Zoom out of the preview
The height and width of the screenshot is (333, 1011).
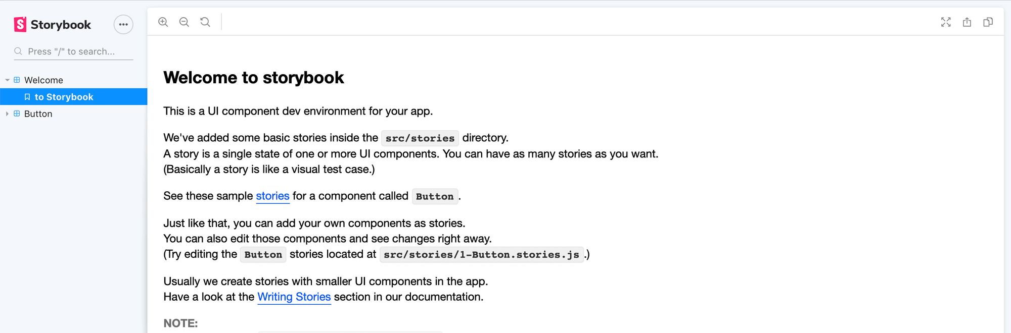(184, 22)
